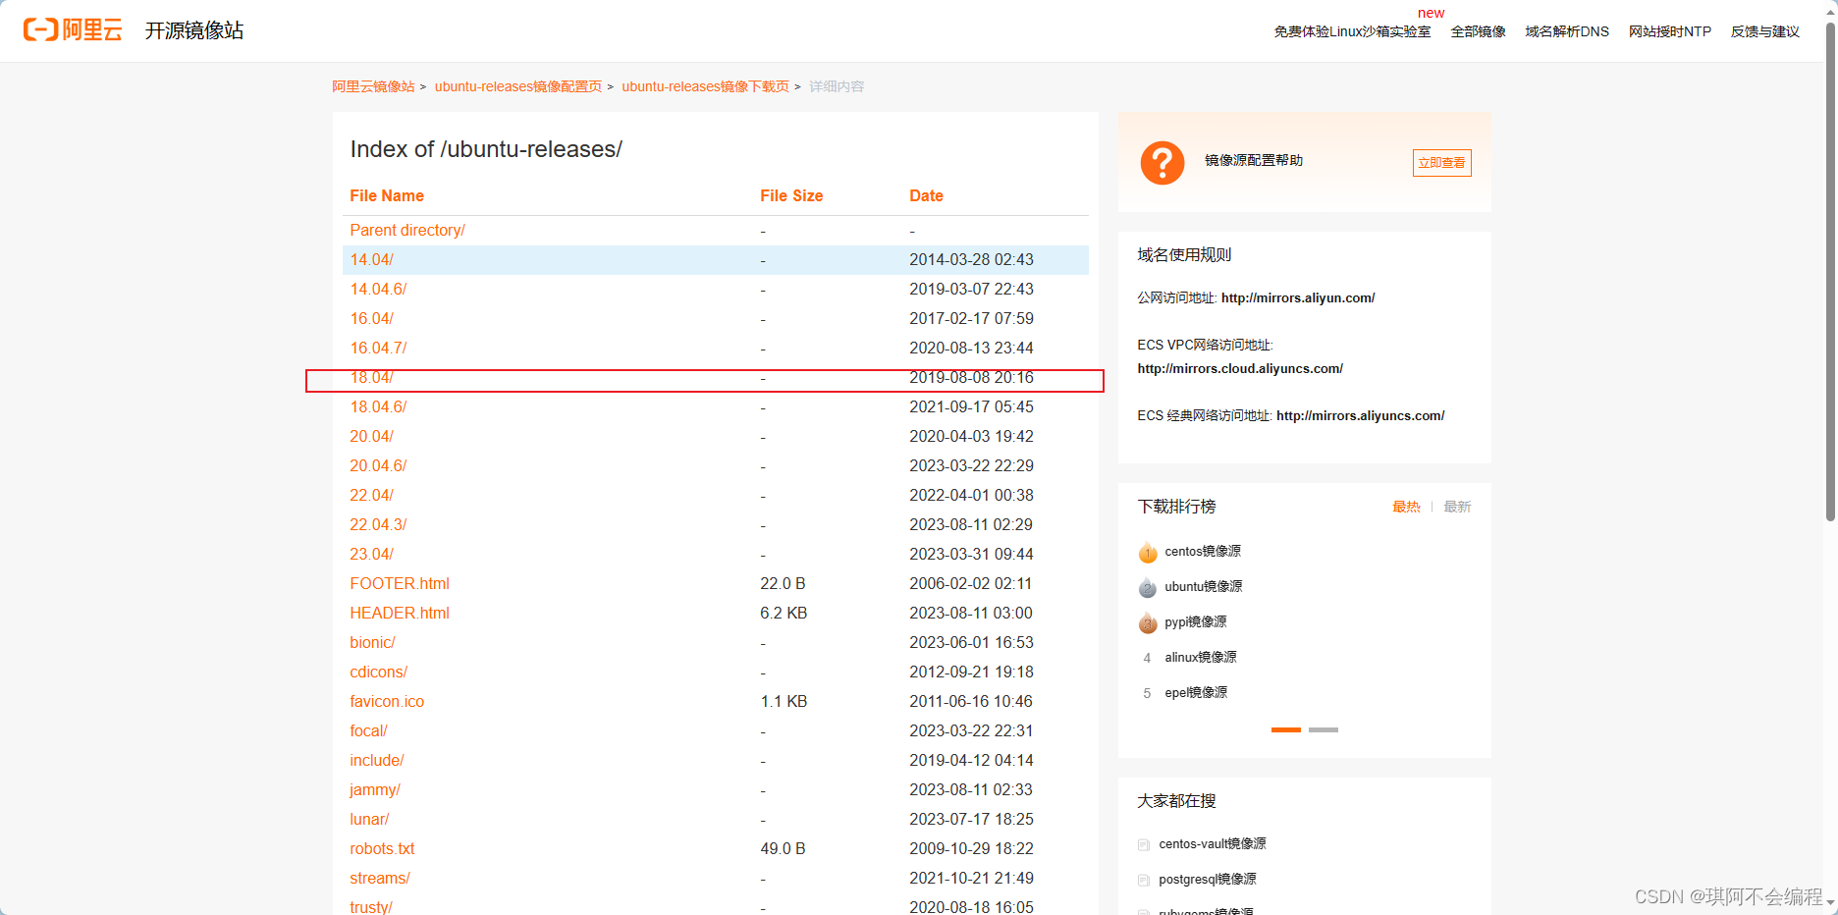Open the lunar/ directory
Viewport: 1838px width, 915px height.
click(x=369, y=819)
